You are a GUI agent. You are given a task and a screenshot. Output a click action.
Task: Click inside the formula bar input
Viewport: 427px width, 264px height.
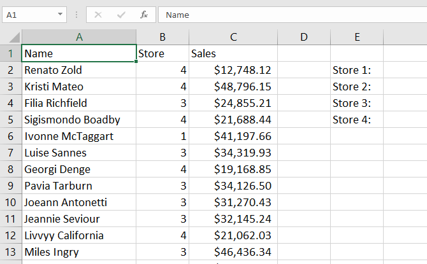[x=287, y=14]
